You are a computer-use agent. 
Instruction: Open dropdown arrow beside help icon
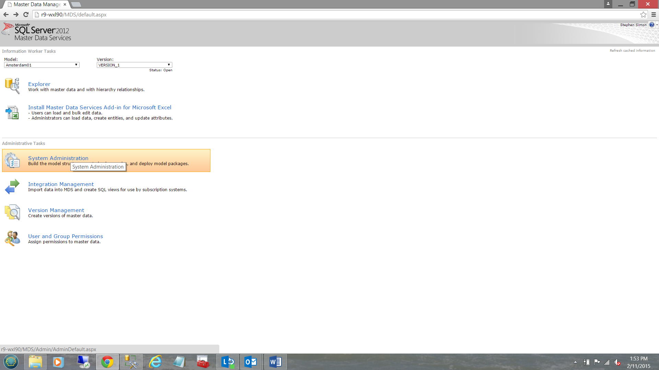tap(657, 25)
